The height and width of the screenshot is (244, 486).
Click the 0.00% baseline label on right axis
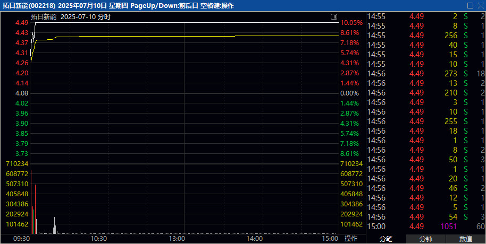(350, 93)
